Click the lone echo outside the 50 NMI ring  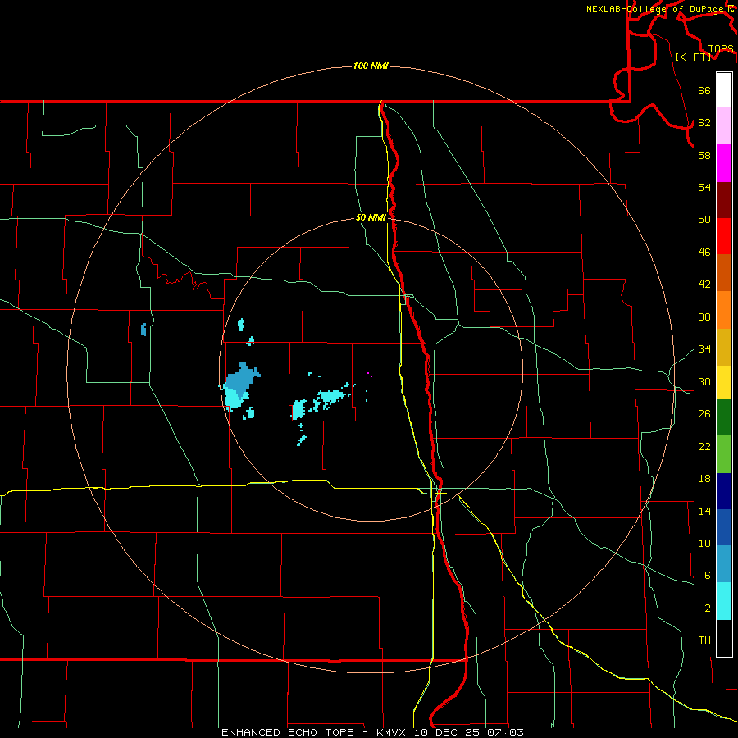pos(143,330)
